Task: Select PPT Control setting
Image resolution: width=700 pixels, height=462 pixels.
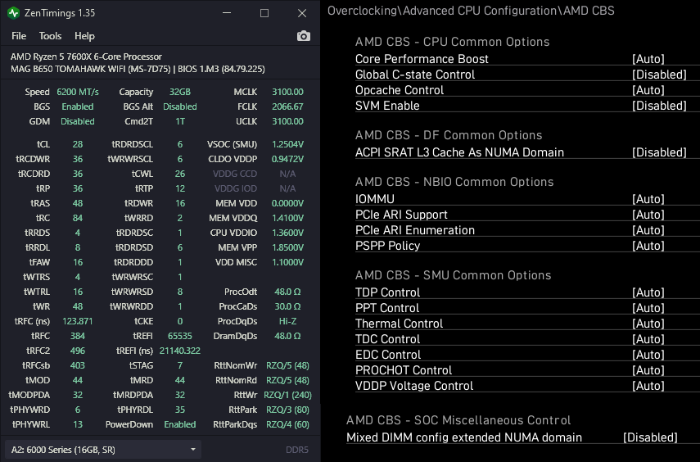Action: 527,308
